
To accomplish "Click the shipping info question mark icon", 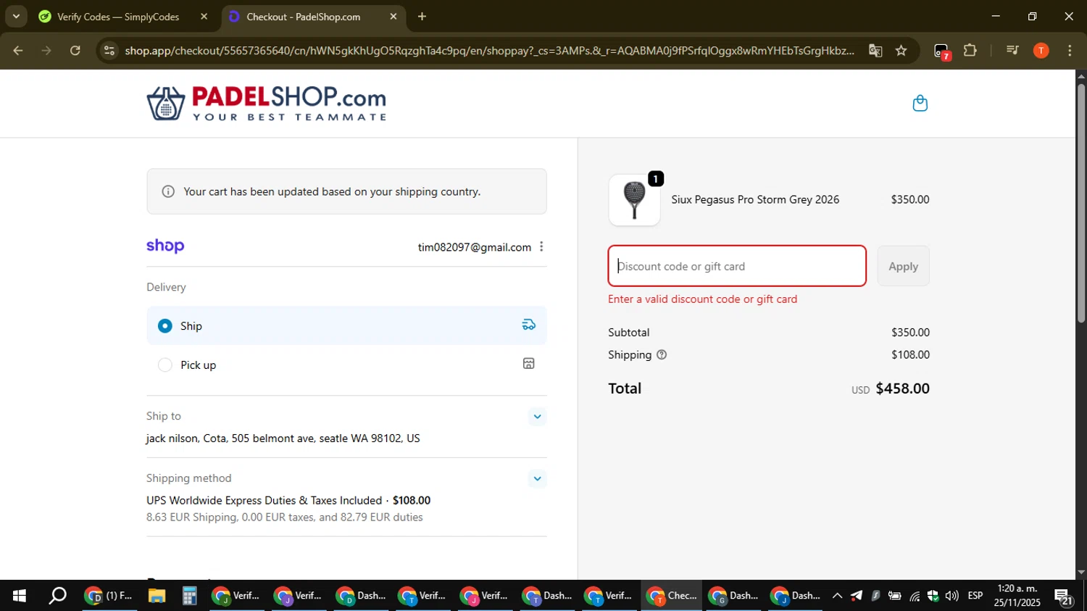I will pyautogui.click(x=661, y=355).
